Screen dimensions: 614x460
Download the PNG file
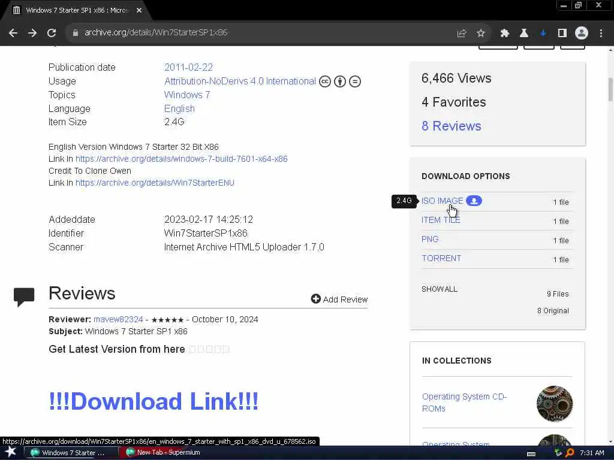[430, 239]
